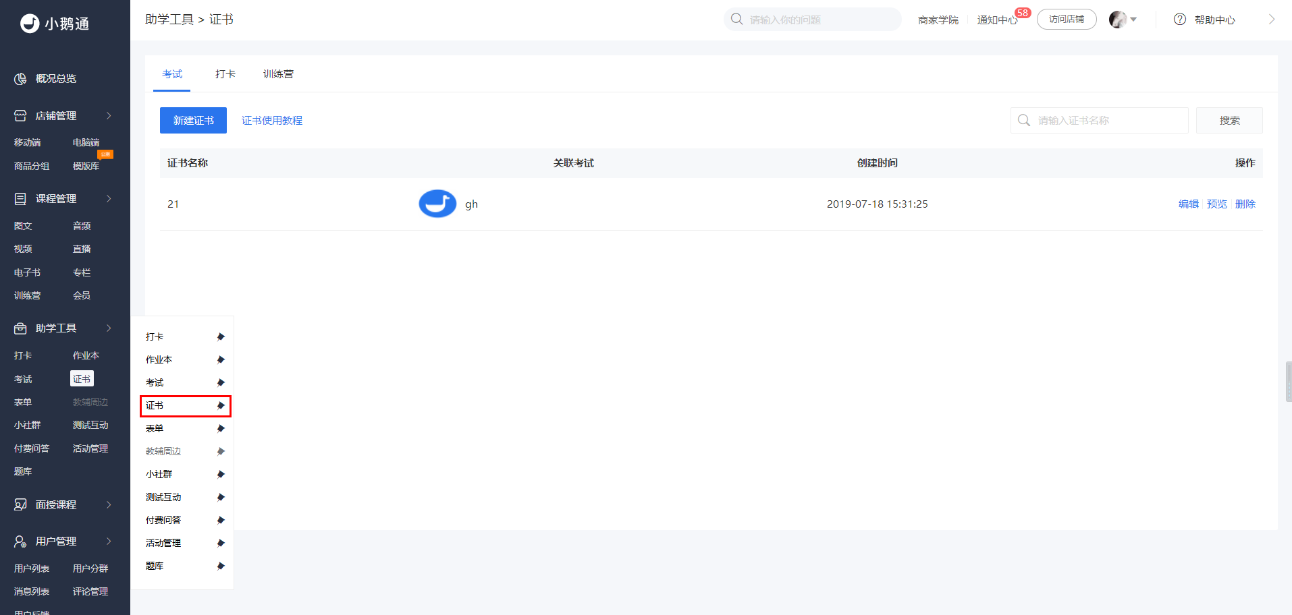The image size is (1292, 615).
Task: Switch to the 打卡 tab
Action: (x=225, y=74)
